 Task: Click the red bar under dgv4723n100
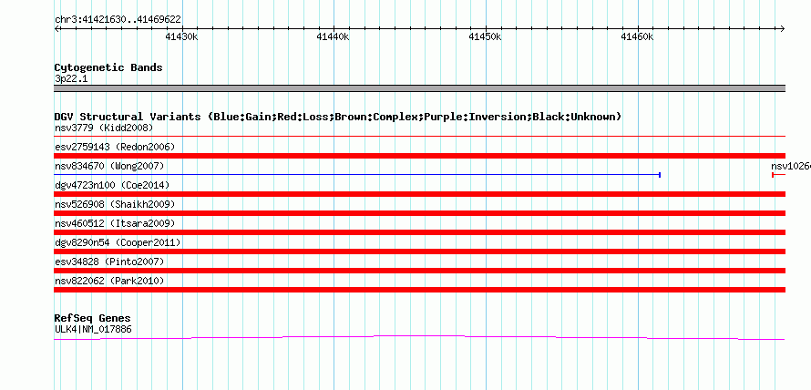[419, 194]
